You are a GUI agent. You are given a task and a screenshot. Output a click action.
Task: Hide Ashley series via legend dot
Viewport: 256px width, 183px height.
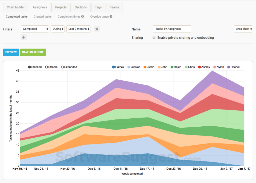click(199, 67)
